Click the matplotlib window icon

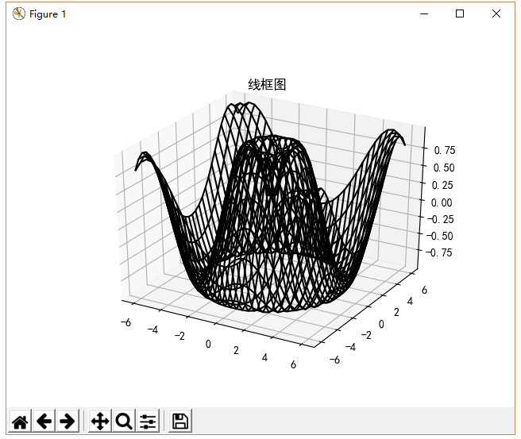point(19,13)
